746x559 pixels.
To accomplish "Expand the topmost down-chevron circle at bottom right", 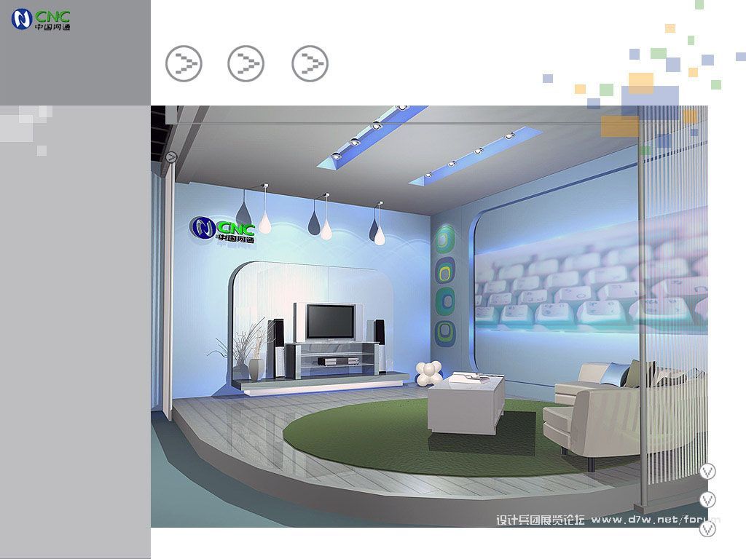I will [x=707, y=472].
